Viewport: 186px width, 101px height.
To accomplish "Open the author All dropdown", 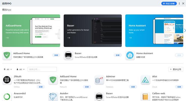I will point(21,69).
